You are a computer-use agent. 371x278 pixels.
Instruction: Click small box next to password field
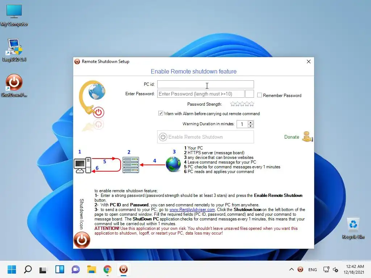(249, 94)
